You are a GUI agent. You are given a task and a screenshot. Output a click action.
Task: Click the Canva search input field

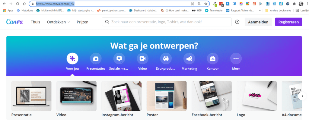point(167,22)
